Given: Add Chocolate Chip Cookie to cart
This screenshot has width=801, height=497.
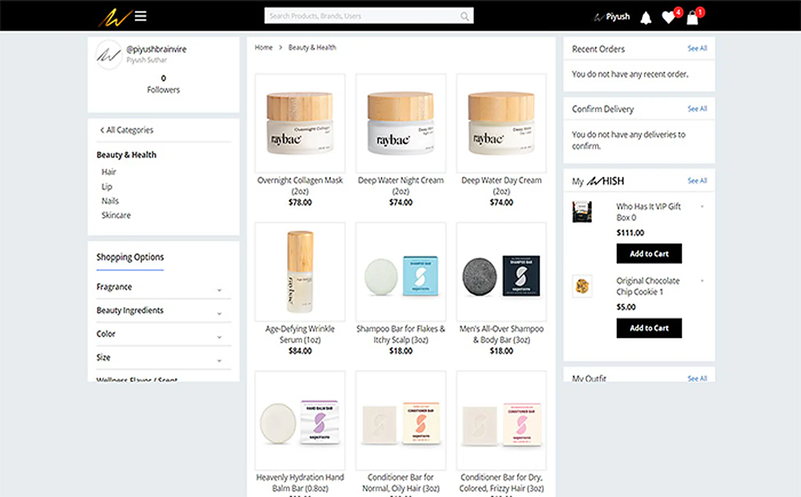Looking at the screenshot, I should point(649,328).
